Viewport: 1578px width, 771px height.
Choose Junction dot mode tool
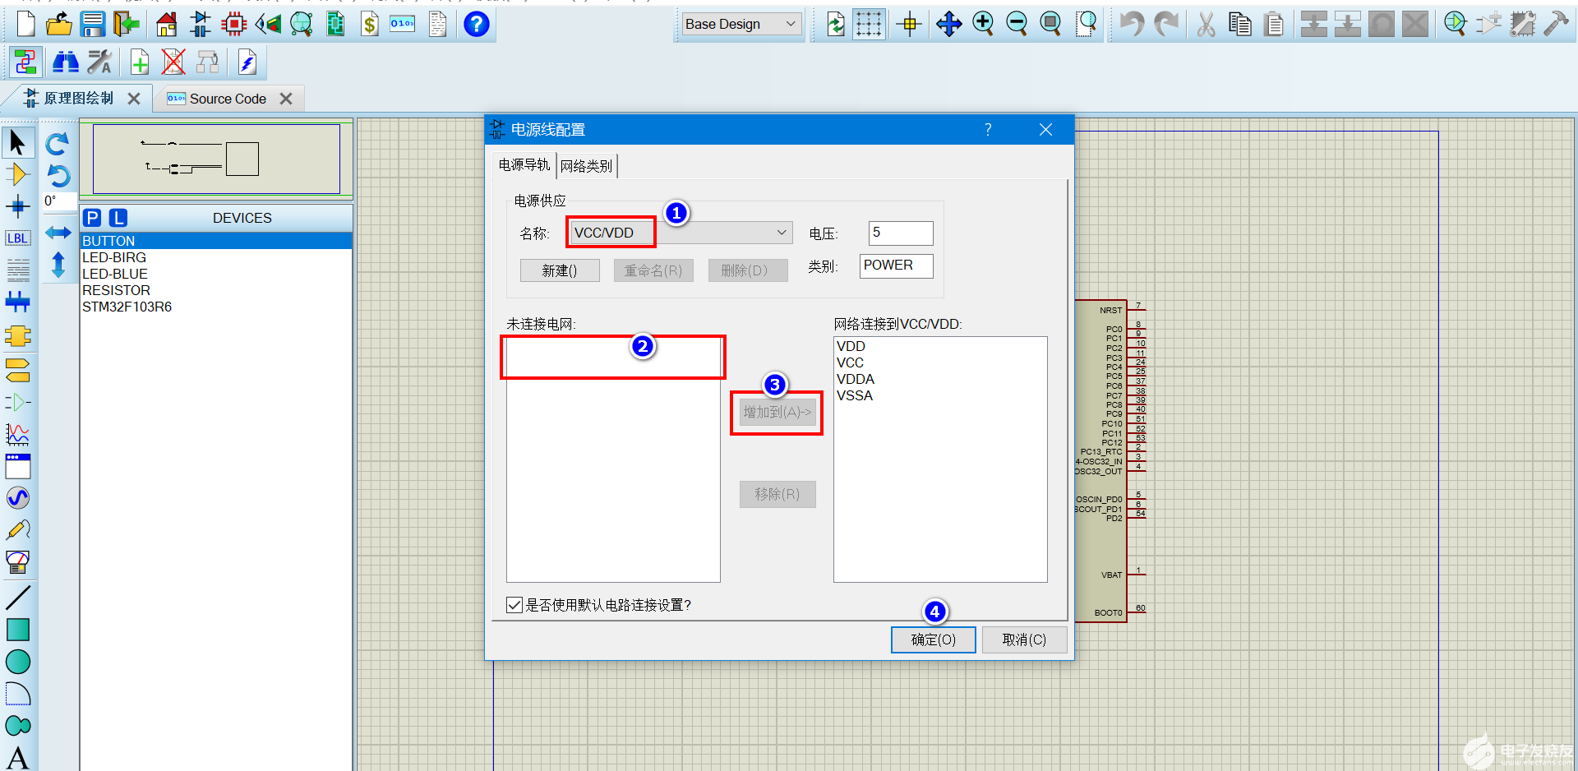(x=18, y=205)
